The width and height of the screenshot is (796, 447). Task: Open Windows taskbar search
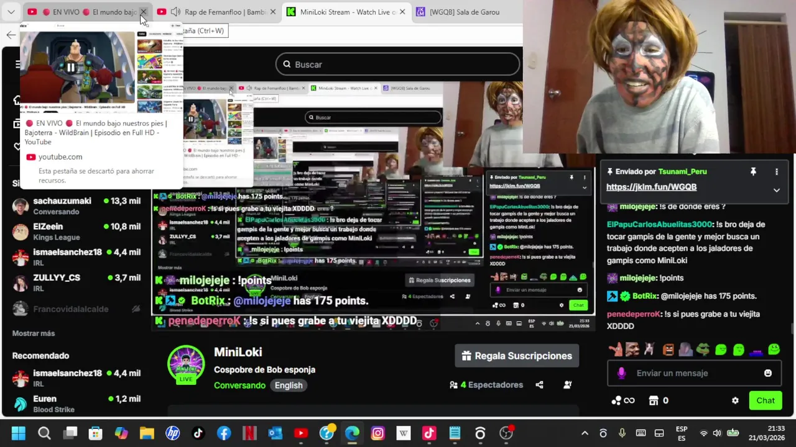pyautogui.click(x=44, y=433)
